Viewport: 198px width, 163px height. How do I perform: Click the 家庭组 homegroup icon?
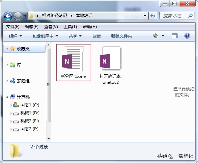pyautogui.click(x=13, y=81)
